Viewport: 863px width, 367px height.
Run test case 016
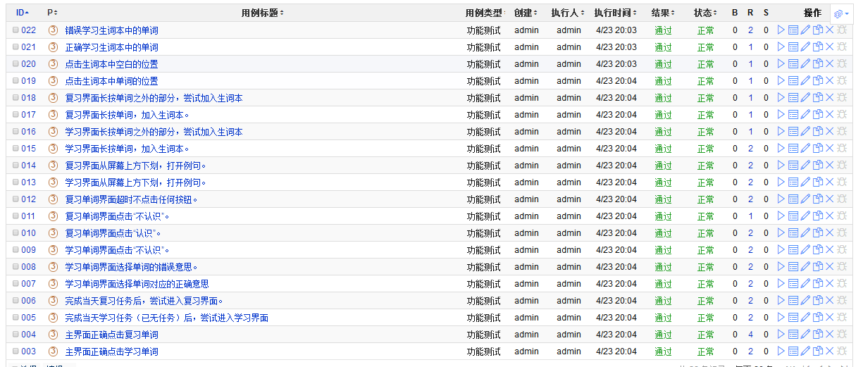click(x=781, y=132)
